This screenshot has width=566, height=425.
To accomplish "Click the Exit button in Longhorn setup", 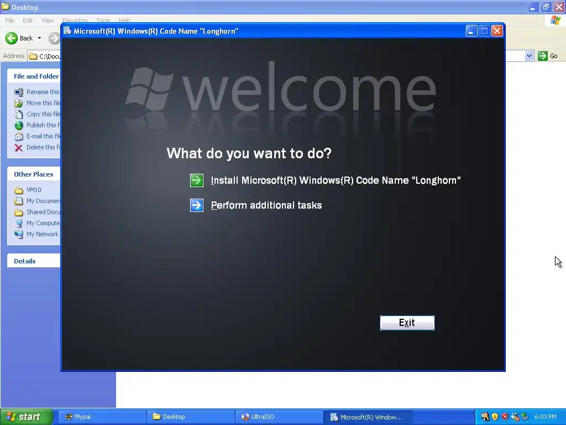I will 407,323.
